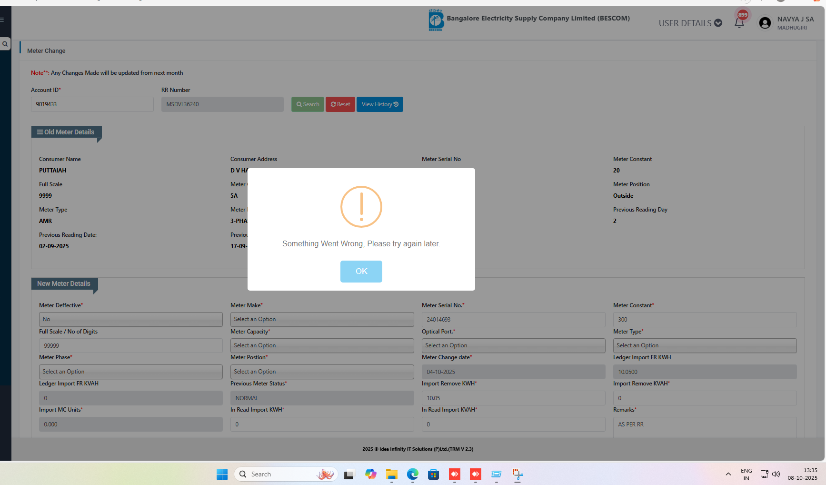The width and height of the screenshot is (826, 485).
Task: Click the View History button
Action: pos(379,104)
